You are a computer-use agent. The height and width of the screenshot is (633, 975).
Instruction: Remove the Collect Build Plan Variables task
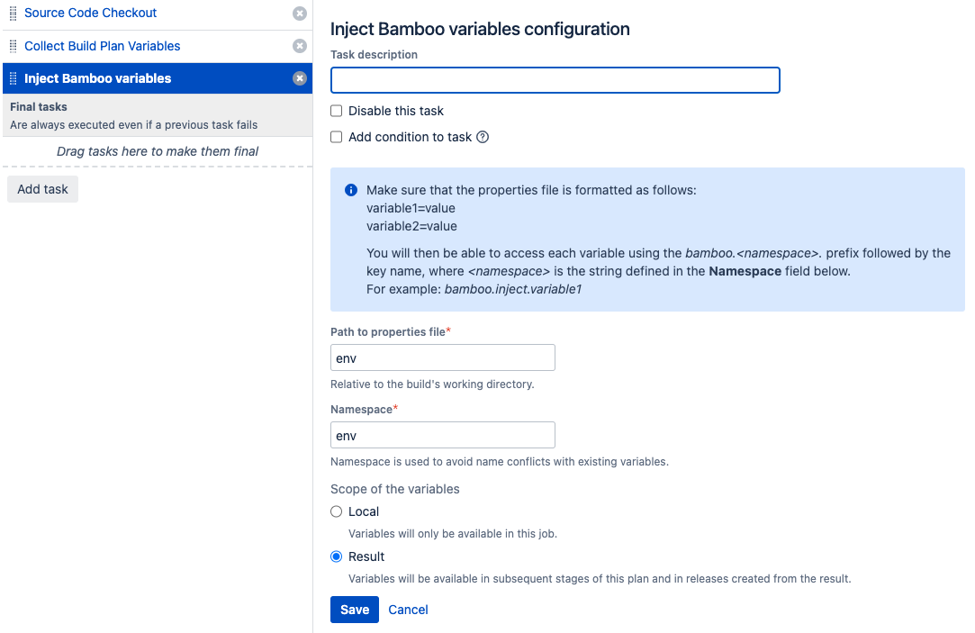300,46
